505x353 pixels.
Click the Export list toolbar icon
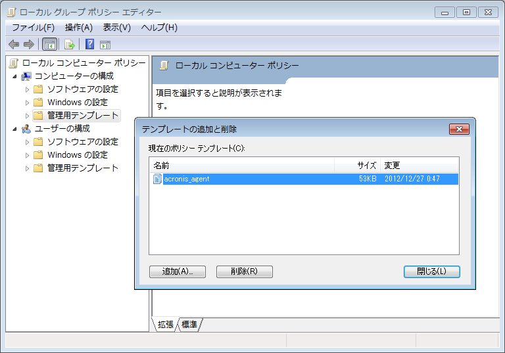pos(69,45)
